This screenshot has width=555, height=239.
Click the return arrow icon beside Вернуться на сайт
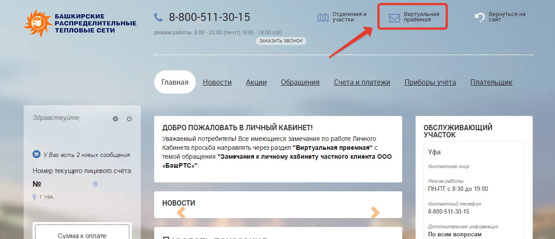point(480,17)
